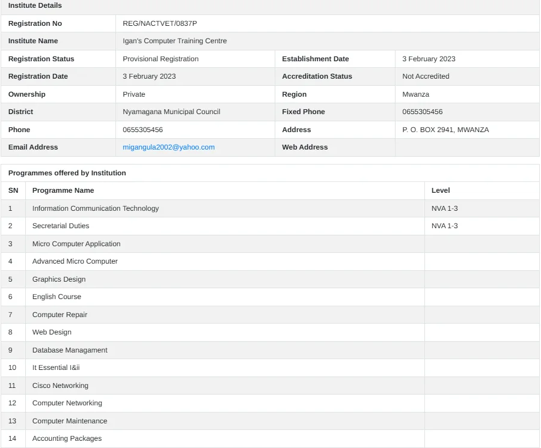This screenshot has width=541, height=448.
Task: Select the Accounting Packages row
Action: (67, 438)
